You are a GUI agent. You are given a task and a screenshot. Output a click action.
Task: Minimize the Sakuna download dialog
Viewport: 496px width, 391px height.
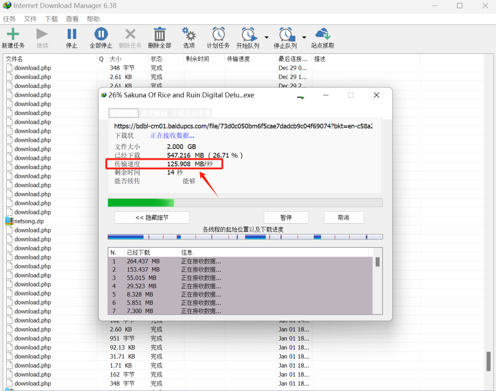pos(326,95)
